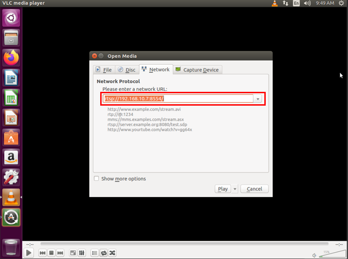
Task: Click VLC cone icon in launcher
Action: pos(11,197)
